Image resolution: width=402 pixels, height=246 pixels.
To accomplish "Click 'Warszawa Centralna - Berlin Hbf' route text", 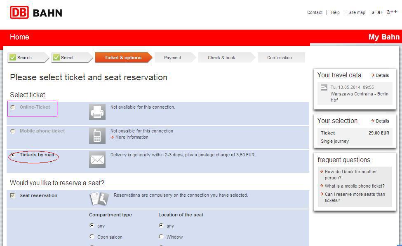I will [x=359, y=97].
